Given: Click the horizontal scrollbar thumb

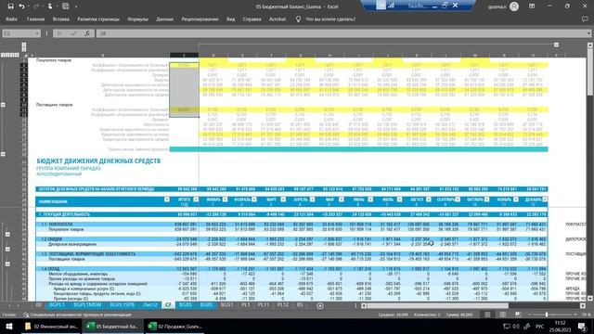Looking at the screenshot, I should point(437,305).
